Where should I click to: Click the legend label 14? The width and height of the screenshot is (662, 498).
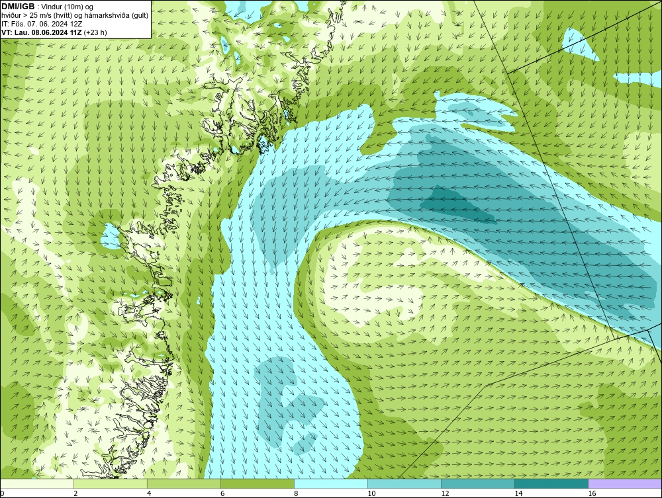click(518, 493)
